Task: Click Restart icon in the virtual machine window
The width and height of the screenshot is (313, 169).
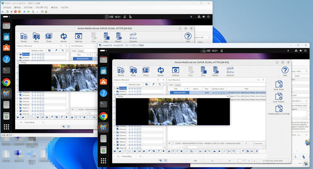Action: tap(118, 37)
